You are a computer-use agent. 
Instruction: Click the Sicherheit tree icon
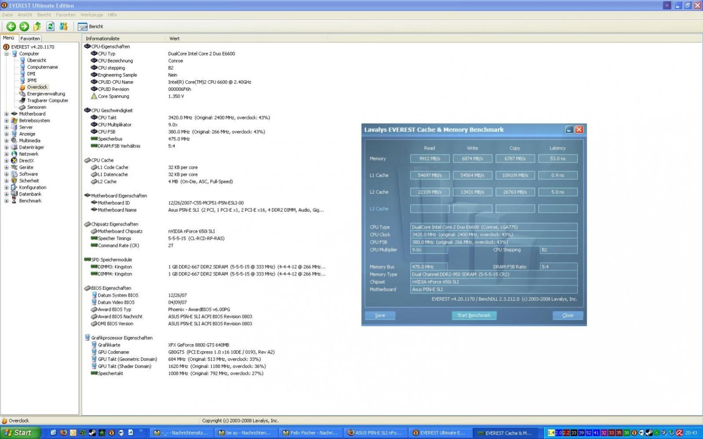pyautogui.click(x=14, y=181)
